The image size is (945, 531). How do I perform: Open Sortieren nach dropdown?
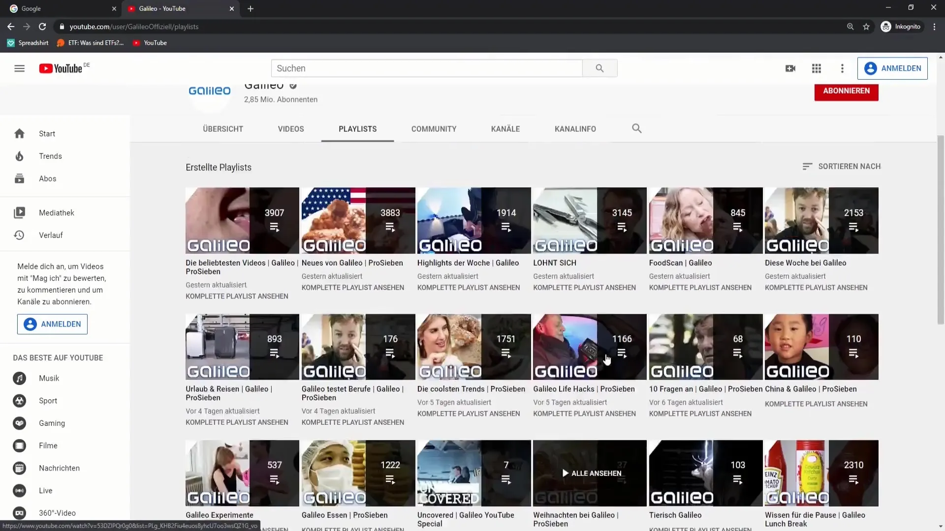click(841, 167)
